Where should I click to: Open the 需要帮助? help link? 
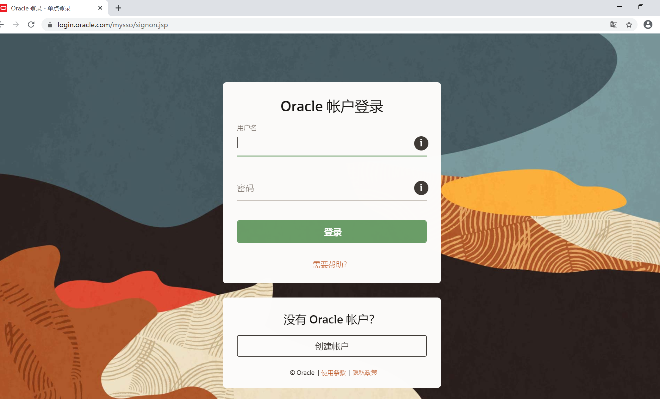(330, 265)
